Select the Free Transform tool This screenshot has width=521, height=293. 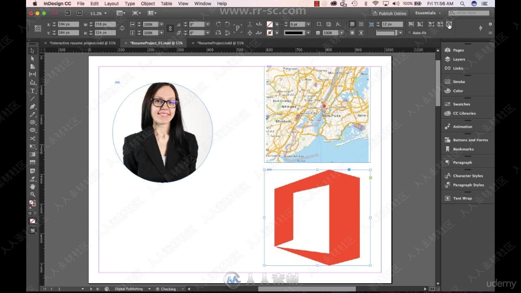click(33, 146)
